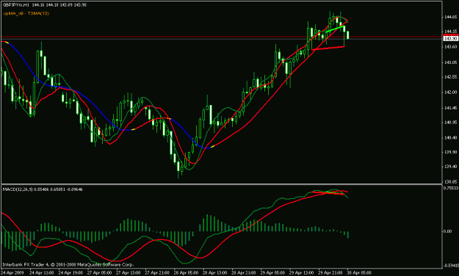
Task: Click the 29 Apr 21:00 time label
Action: coord(330,272)
